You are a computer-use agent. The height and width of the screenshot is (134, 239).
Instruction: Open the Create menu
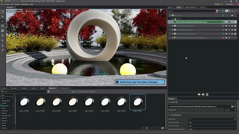pos(7,4)
